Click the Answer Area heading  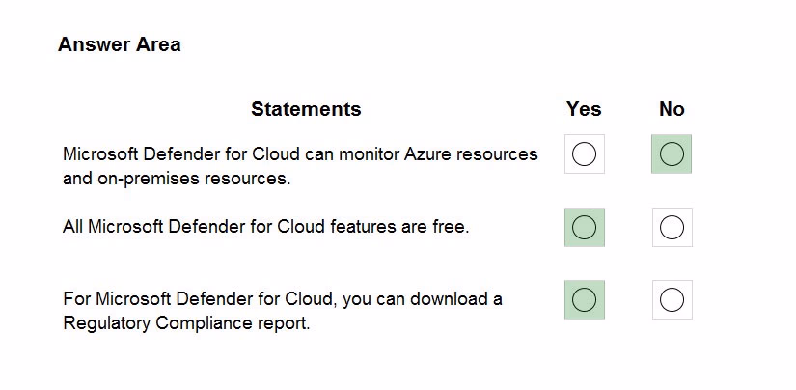(120, 44)
